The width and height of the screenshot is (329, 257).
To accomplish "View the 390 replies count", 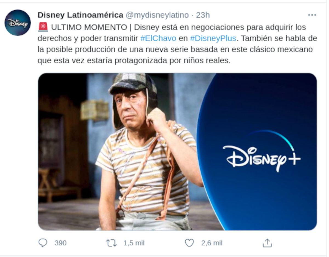I will [60, 243].
